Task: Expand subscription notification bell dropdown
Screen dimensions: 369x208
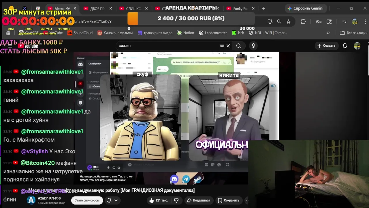Action: [112, 200]
